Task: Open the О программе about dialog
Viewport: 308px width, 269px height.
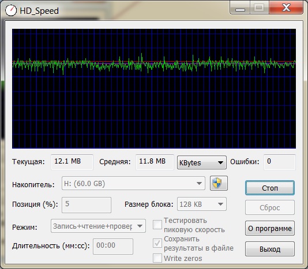Action: click(x=270, y=228)
